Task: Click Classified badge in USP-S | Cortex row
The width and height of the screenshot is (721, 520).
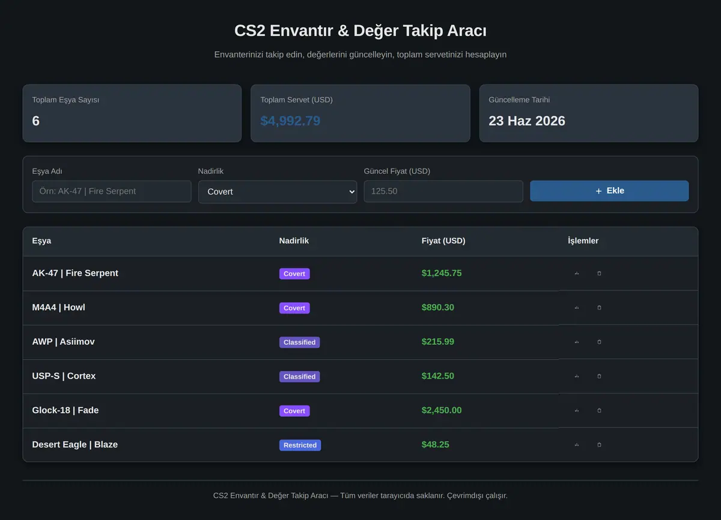Action: [299, 376]
